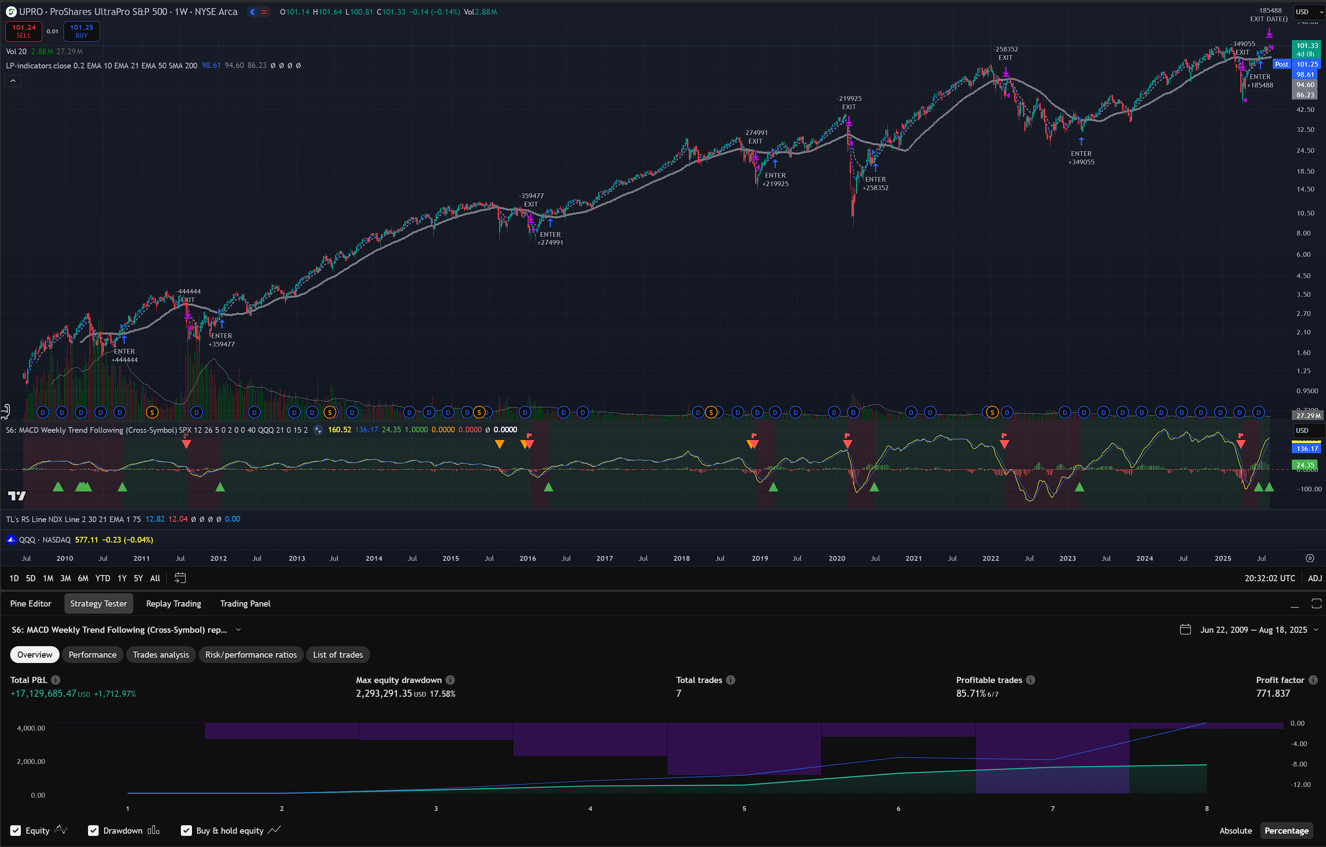Viewport: 1326px width, 847px height.
Task: Click the Post market price label
Action: point(1282,64)
